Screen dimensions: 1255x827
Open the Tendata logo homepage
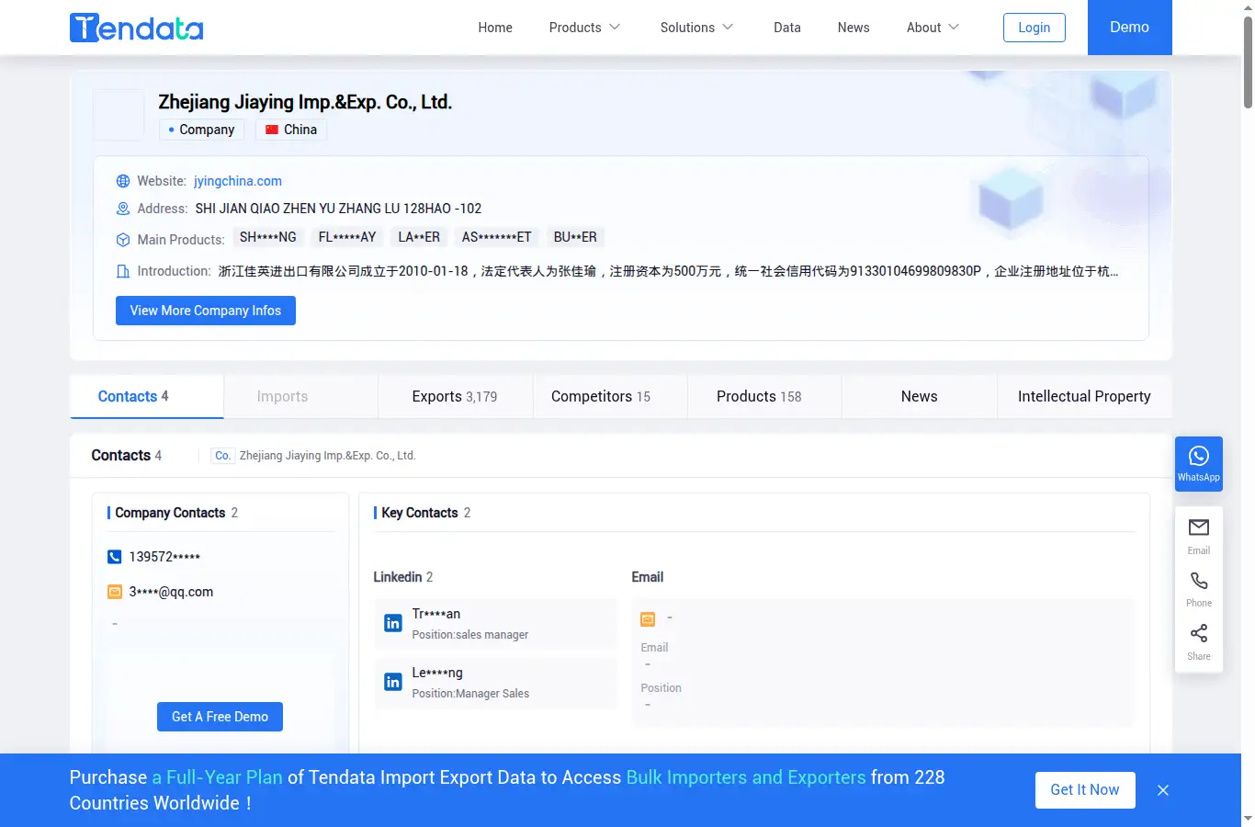136,28
